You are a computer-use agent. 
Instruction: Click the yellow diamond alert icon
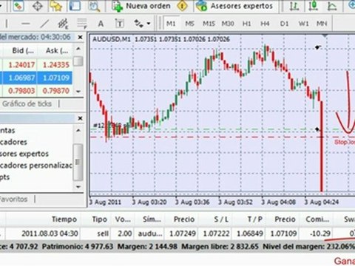tap(183, 6)
